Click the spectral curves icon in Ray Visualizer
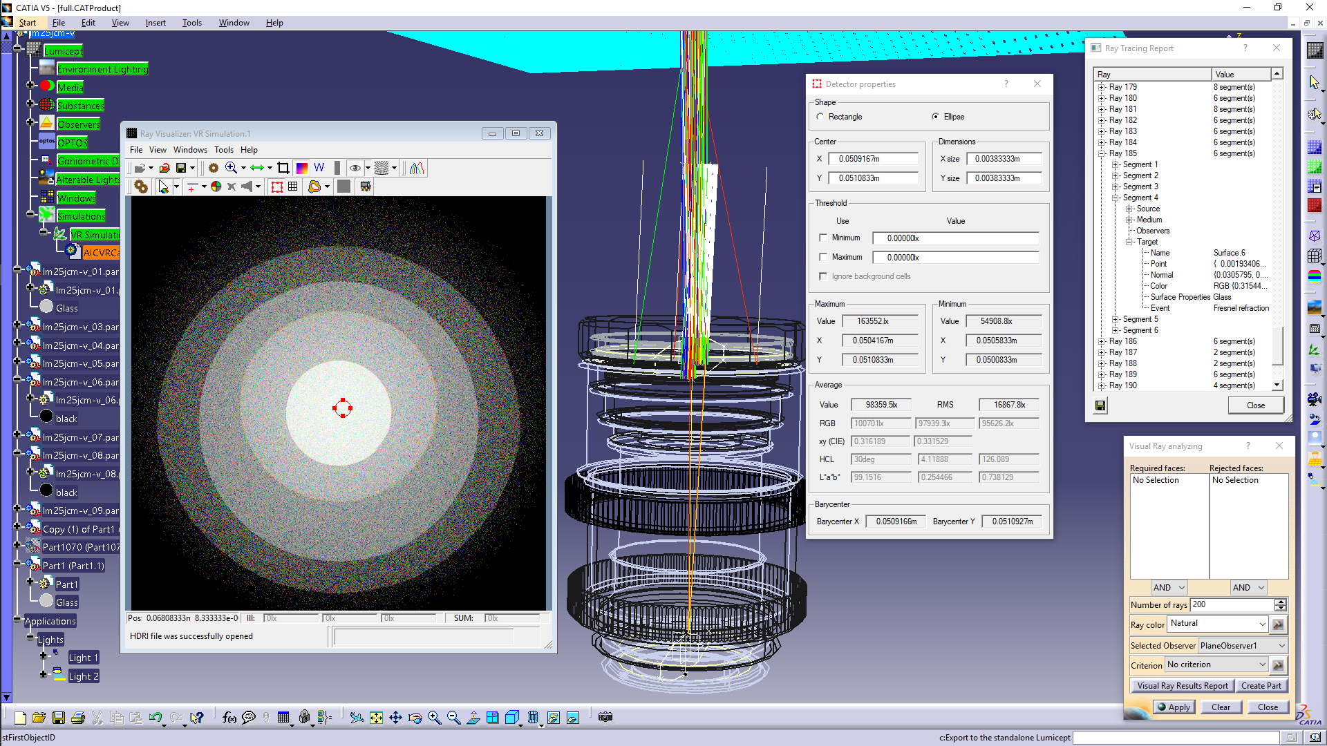 click(417, 168)
